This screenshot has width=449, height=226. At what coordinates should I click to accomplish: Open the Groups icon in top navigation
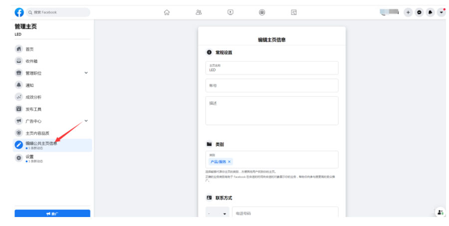(x=262, y=12)
